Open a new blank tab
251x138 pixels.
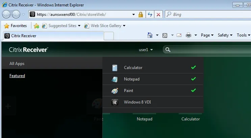[109, 36]
